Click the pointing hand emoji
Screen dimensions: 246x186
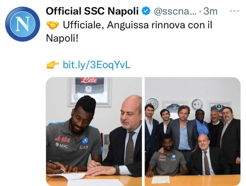tap(53, 64)
